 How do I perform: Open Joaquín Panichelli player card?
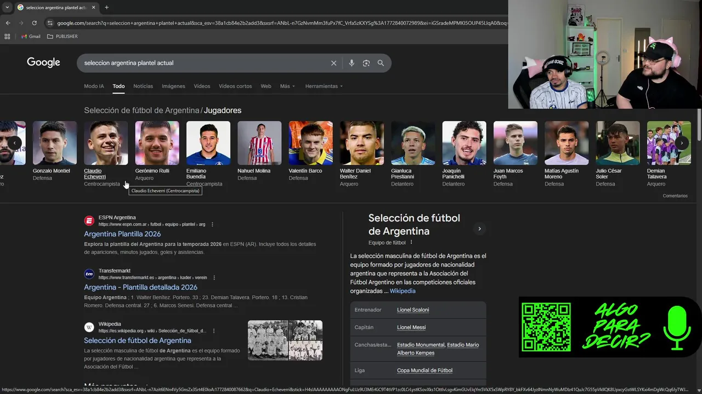click(x=464, y=154)
